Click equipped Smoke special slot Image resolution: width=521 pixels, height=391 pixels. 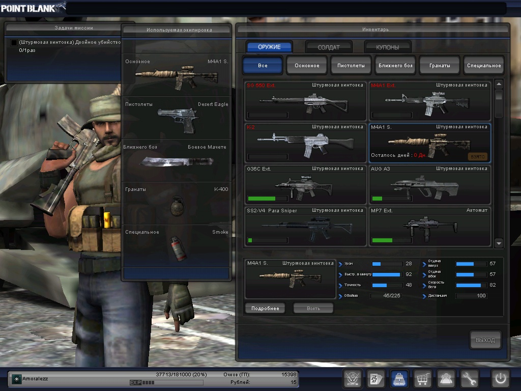click(177, 246)
